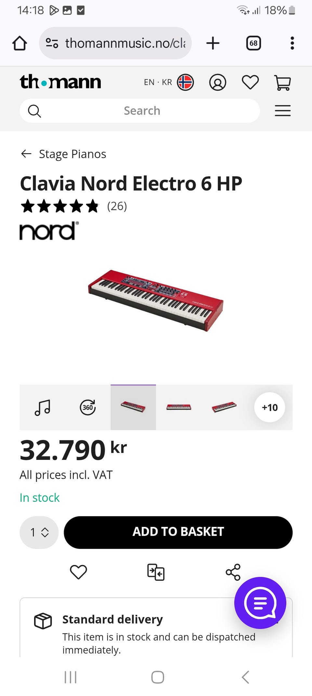
Task: Open the quantity selector showing 1
Action: (39, 532)
